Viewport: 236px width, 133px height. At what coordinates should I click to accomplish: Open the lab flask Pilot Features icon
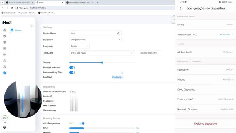[x=5, y=66]
